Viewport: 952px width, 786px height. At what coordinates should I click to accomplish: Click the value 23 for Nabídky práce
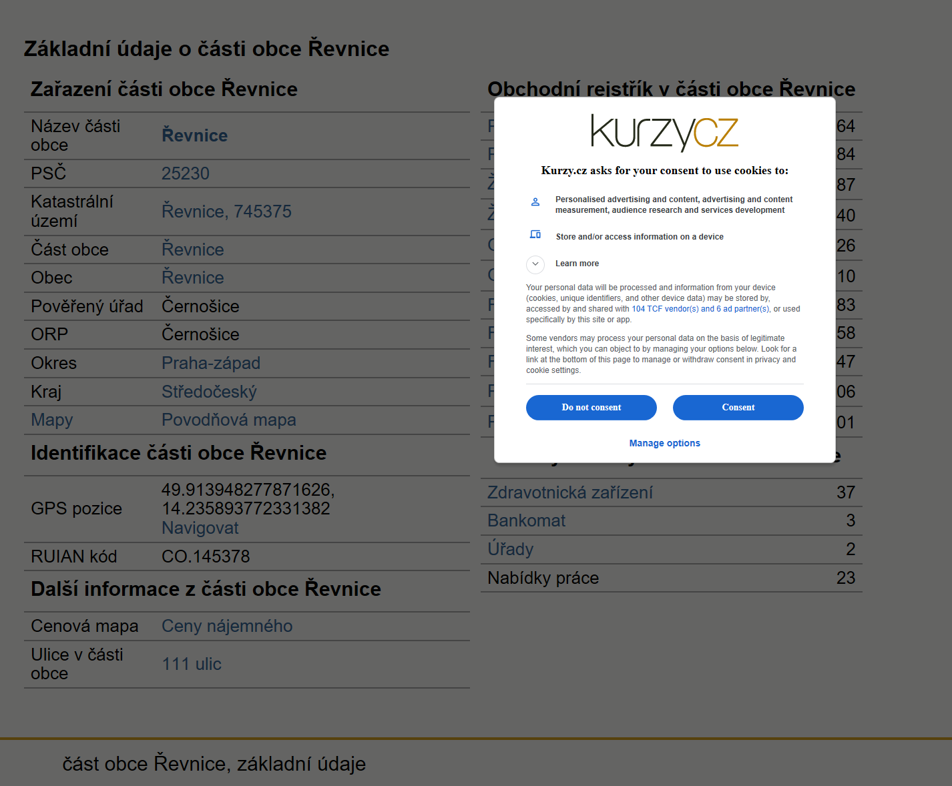846,578
